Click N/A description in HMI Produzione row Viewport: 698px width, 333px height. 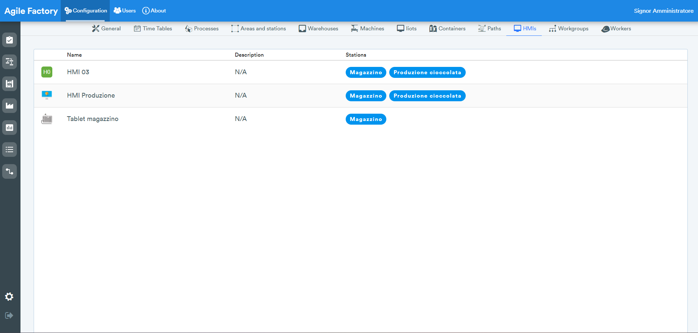point(241,95)
